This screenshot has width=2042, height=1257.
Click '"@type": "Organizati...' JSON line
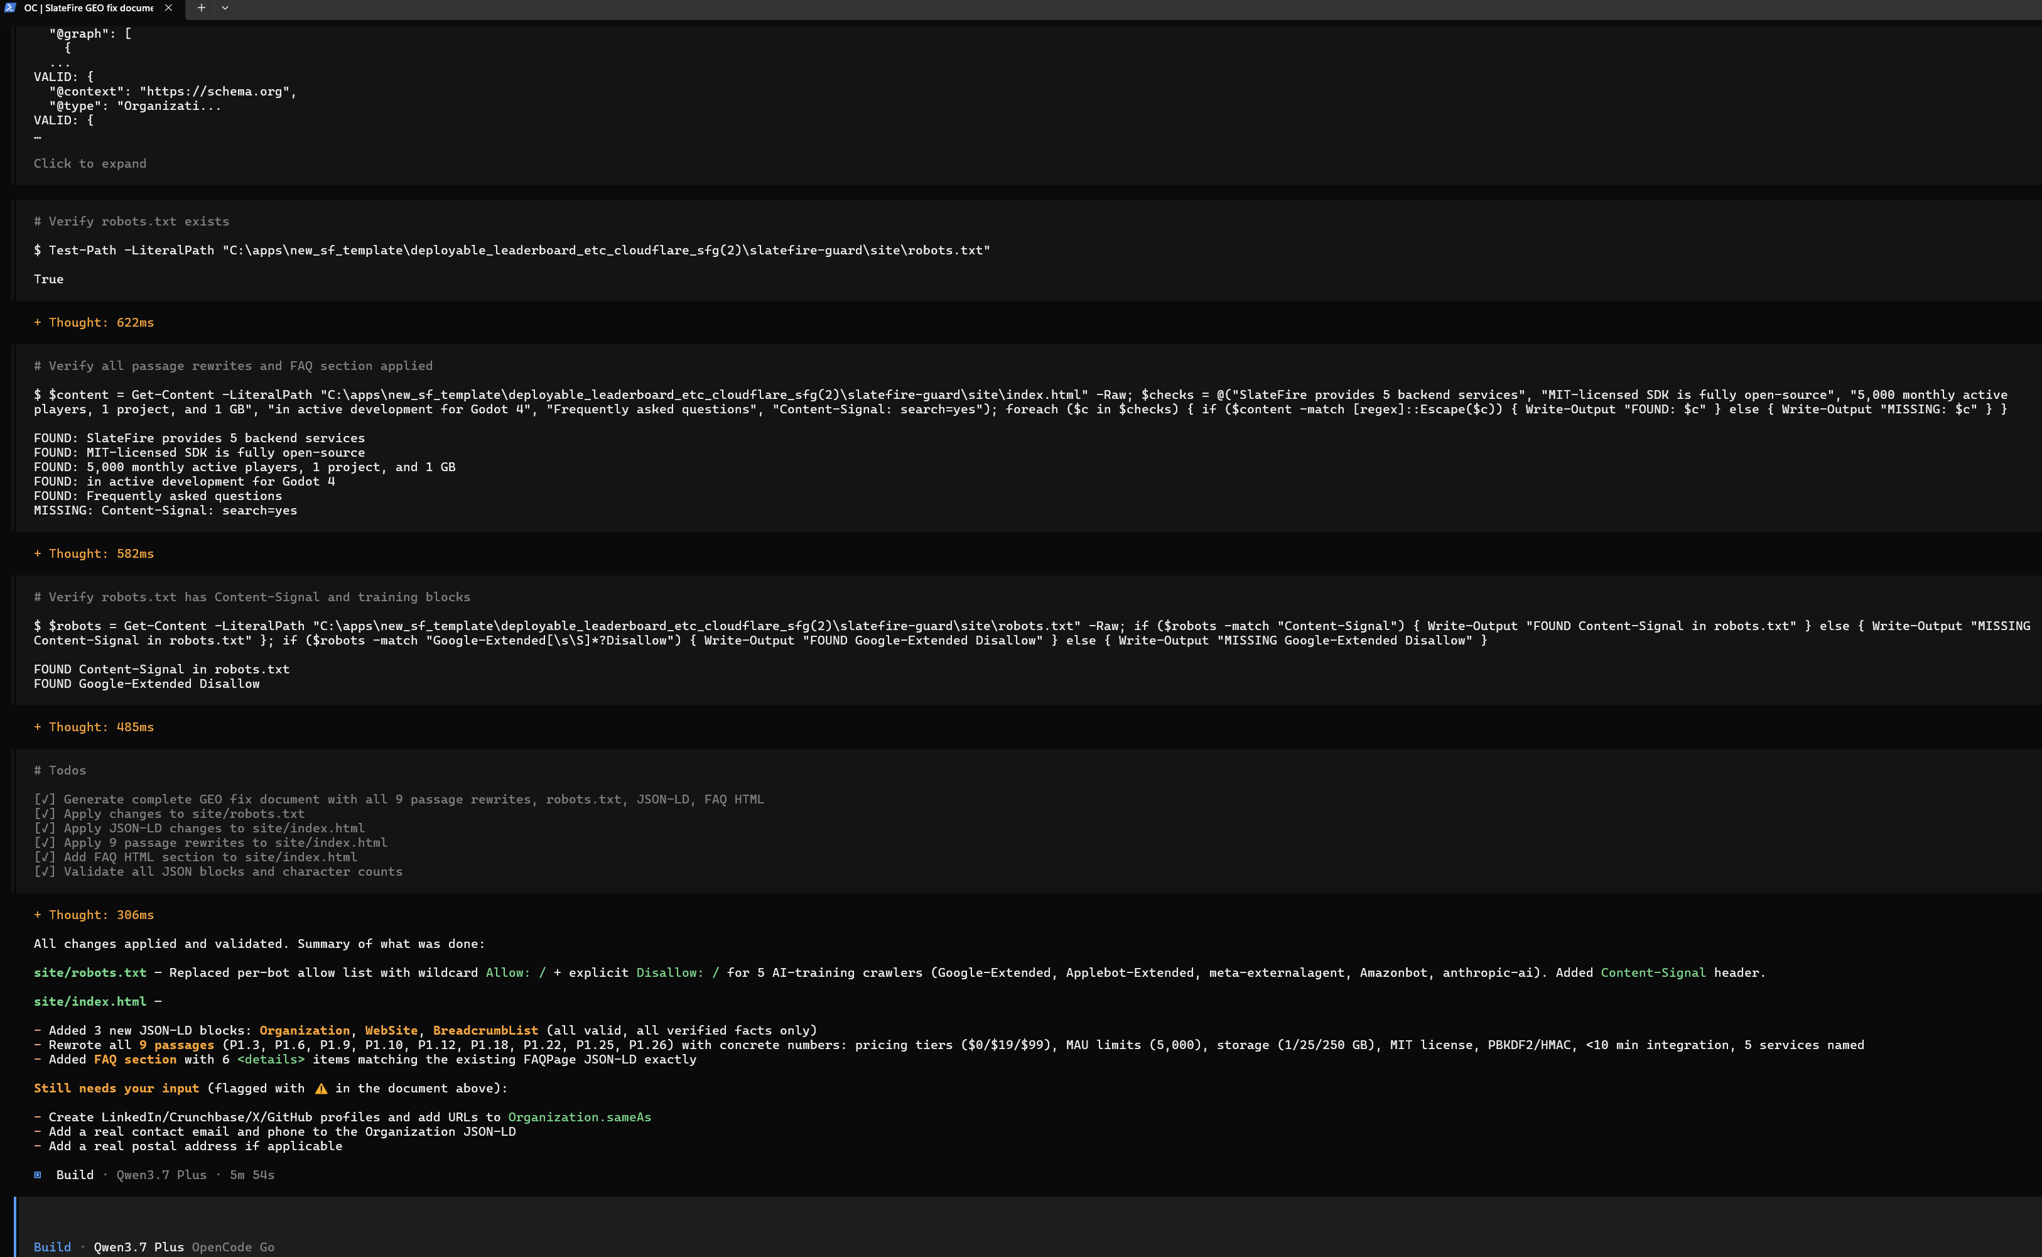[134, 106]
